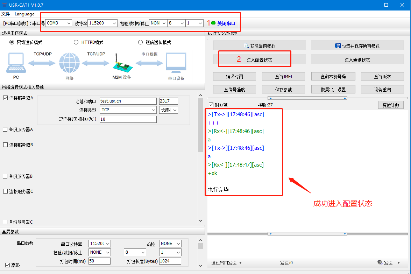This screenshot has height=274, width=411.
Task: Click the 发送 send icon button
Action: [385, 263]
